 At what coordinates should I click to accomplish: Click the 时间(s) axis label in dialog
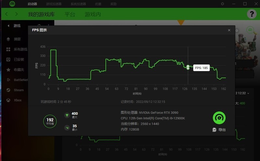click(137, 94)
